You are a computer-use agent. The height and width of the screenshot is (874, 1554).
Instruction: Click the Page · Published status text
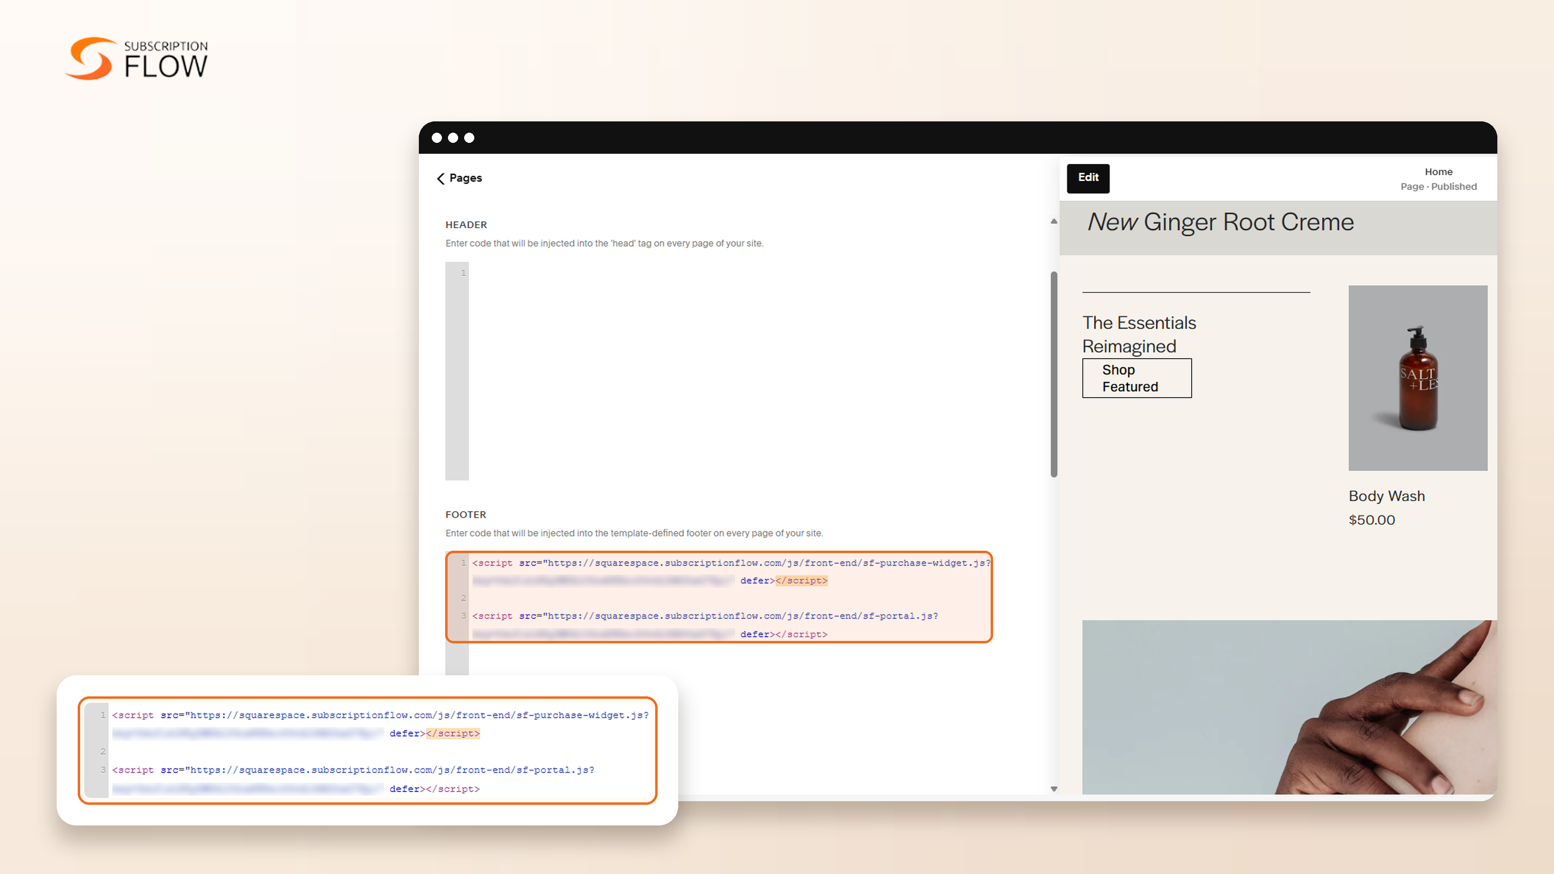point(1438,187)
